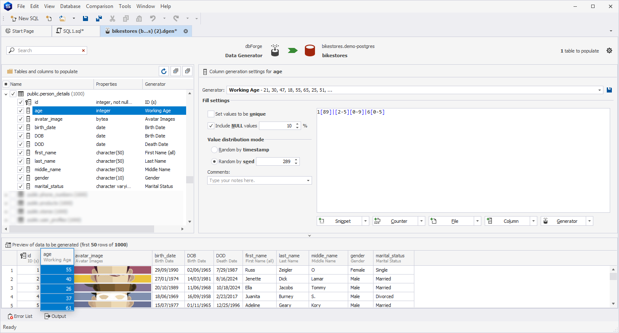The height and width of the screenshot is (333, 619).
Task: Uncheck the gender column checkbox
Action: (21, 178)
